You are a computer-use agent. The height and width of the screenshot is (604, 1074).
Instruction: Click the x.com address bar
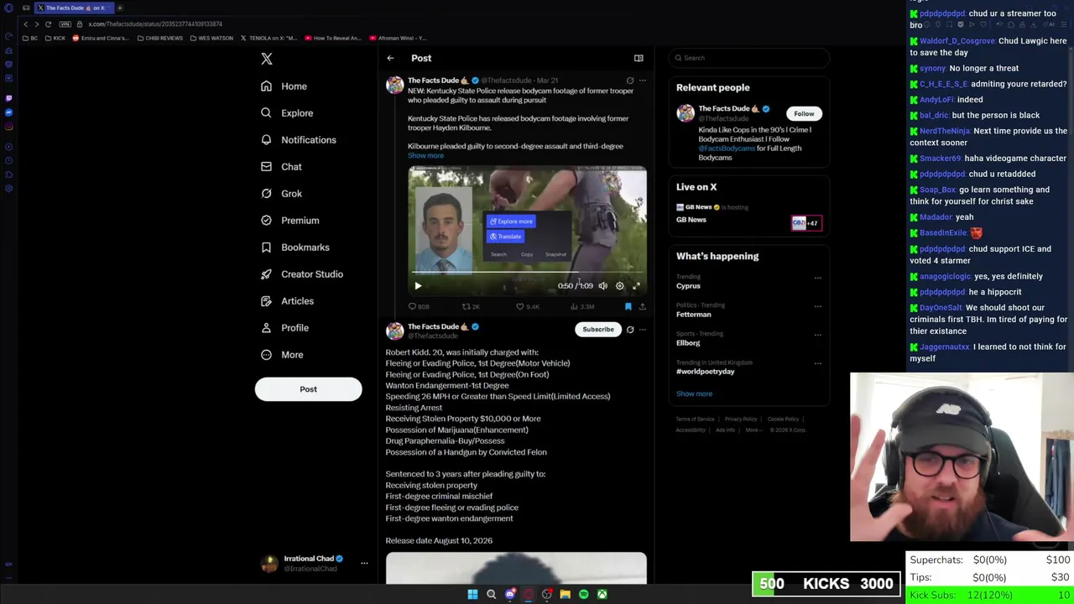point(155,24)
